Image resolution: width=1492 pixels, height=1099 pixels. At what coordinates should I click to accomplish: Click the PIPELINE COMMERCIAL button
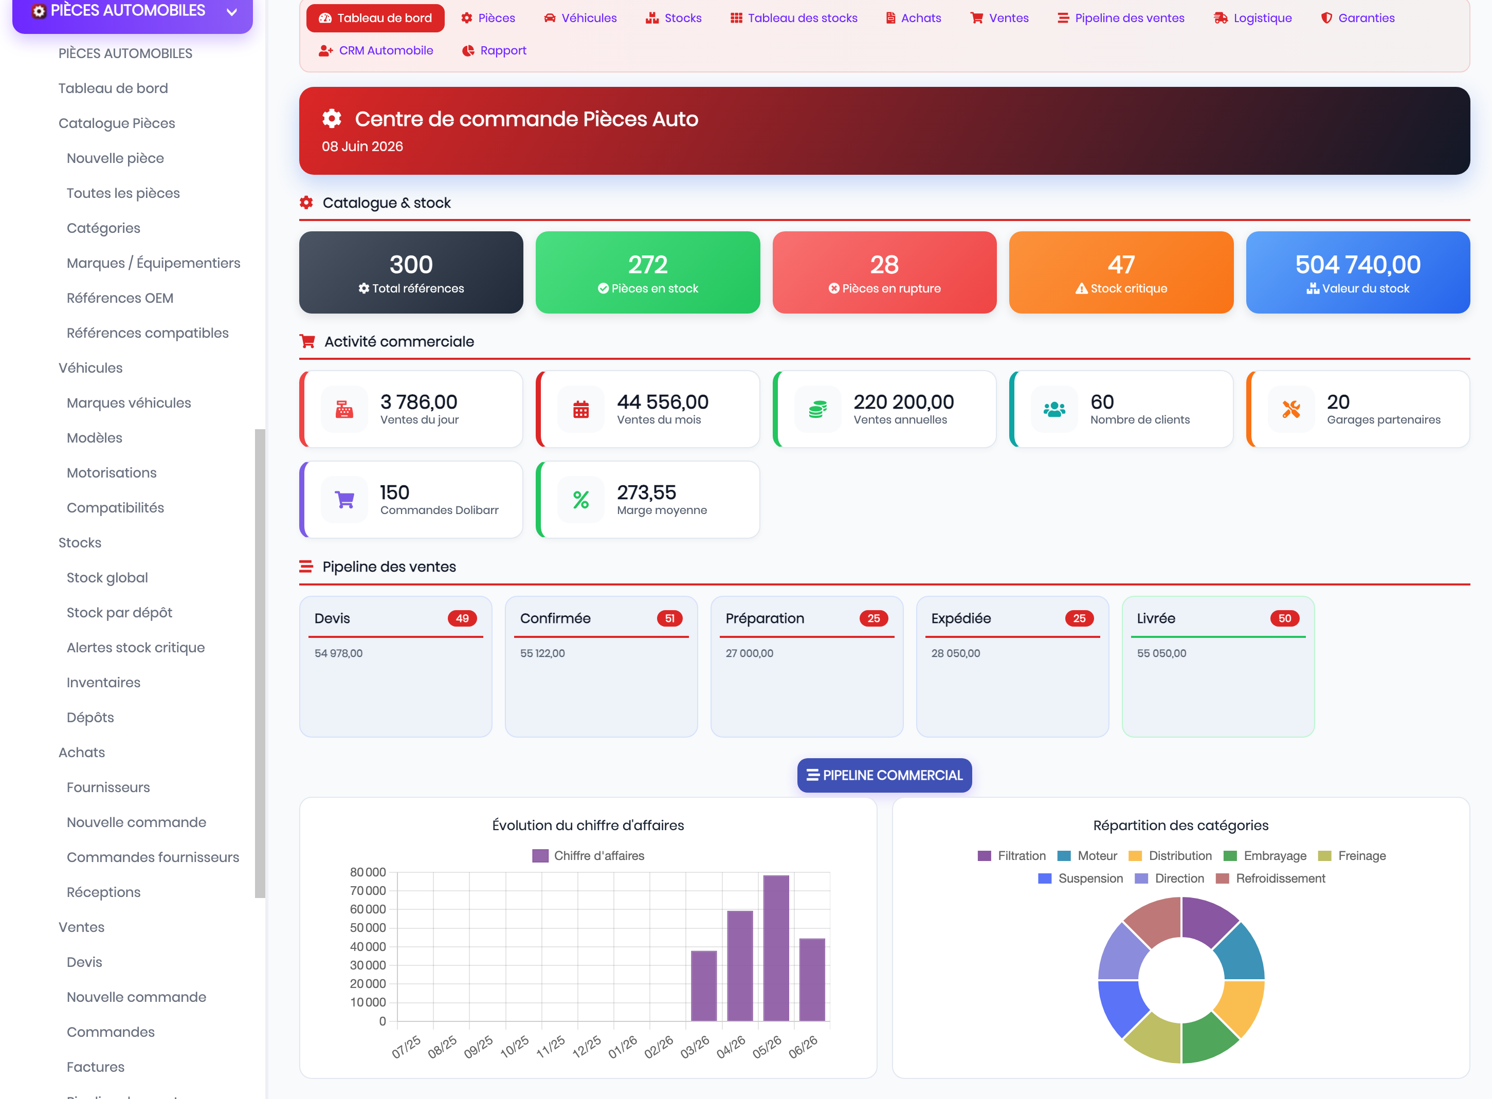click(884, 775)
